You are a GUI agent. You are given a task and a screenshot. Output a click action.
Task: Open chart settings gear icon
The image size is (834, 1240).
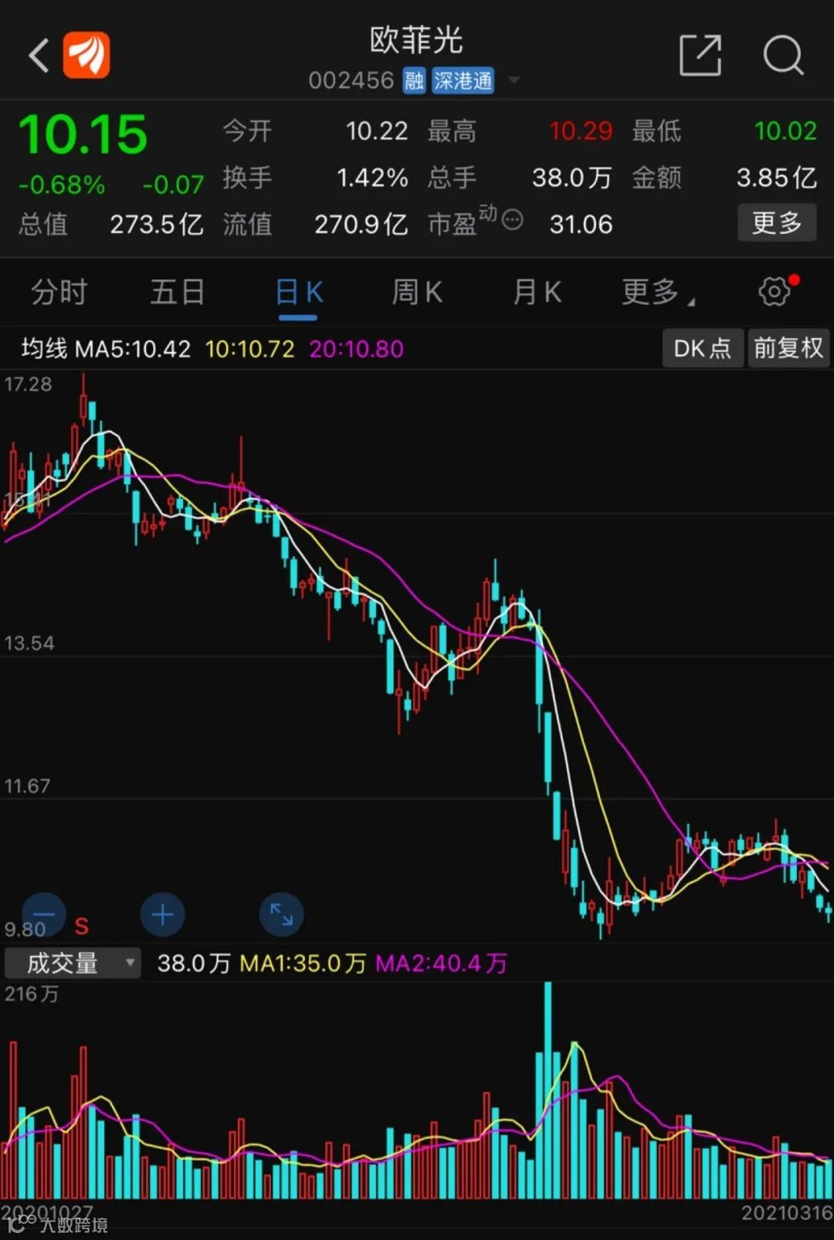[775, 291]
